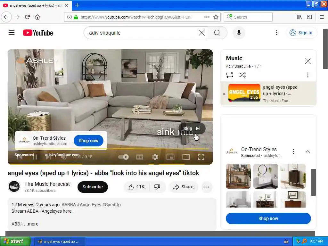Select the angel eyes taskbar window button
Viewport: 328px width, 246px height.
pyautogui.click(x=59, y=242)
